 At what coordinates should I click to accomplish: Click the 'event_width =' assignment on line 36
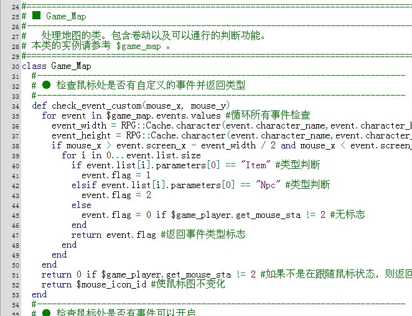point(232,126)
